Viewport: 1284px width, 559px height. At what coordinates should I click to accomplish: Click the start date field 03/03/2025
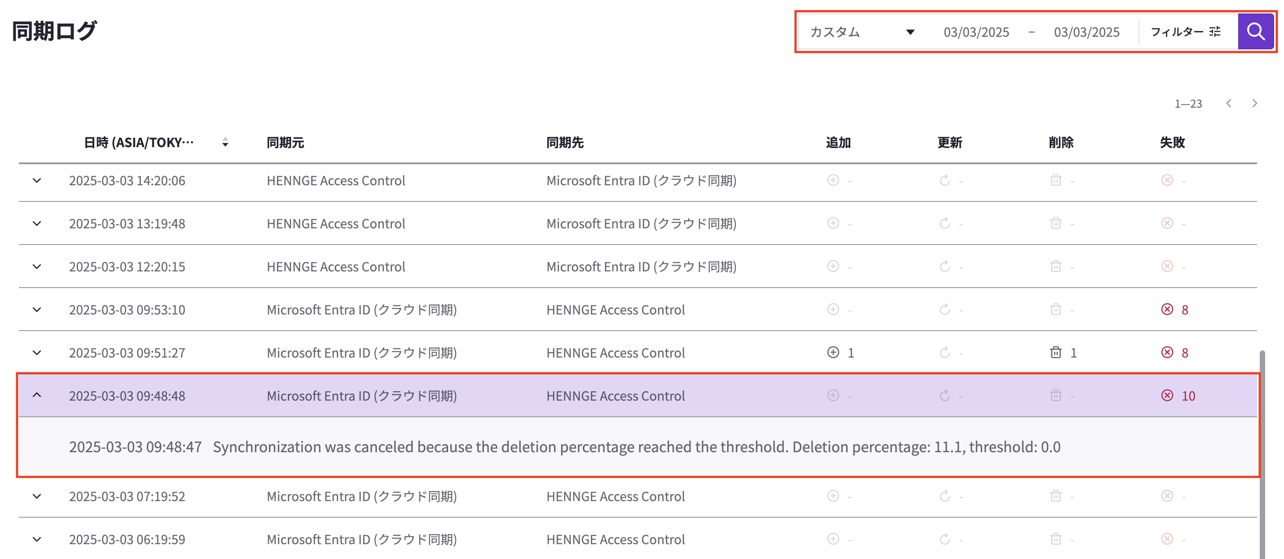point(976,32)
